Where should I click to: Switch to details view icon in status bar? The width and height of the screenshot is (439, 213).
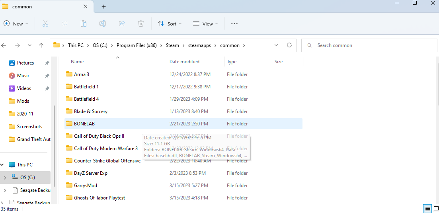click(x=427, y=209)
